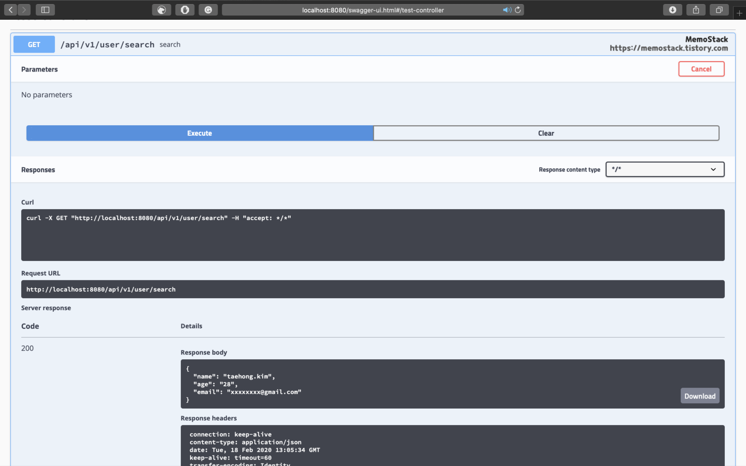Show downloads with the download arrow icon
Image resolution: width=746 pixels, height=466 pixels.
[x=673, y=10]
